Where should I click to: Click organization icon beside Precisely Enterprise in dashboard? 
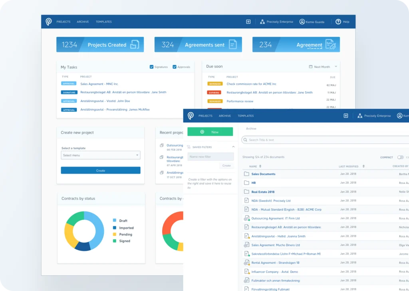262,22
